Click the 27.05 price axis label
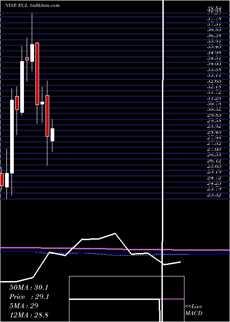The width and height of the screenshot is (230, 322). tap(214, 149)
